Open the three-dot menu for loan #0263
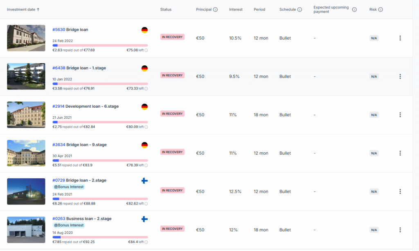Screen dimensions: 419x251 click(400, 230)
